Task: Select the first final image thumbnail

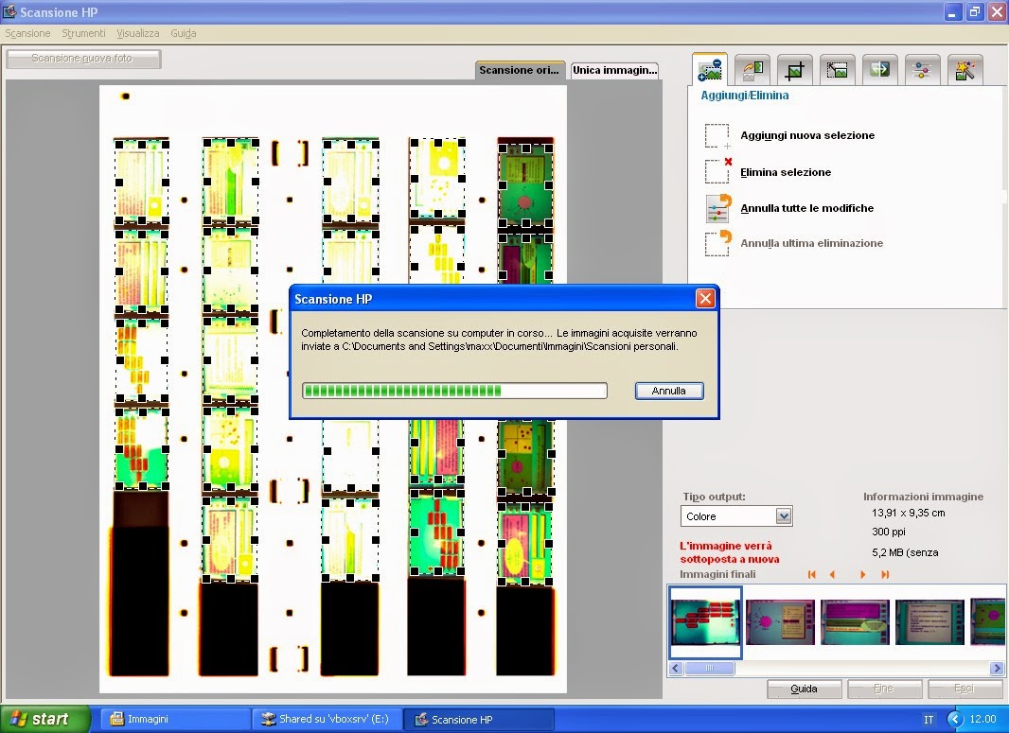Action: click(705, 621)
